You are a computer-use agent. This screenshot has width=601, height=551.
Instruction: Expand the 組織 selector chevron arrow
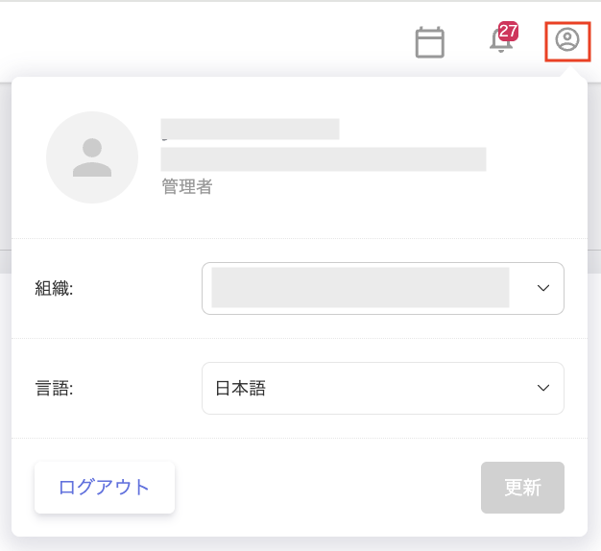543,288
